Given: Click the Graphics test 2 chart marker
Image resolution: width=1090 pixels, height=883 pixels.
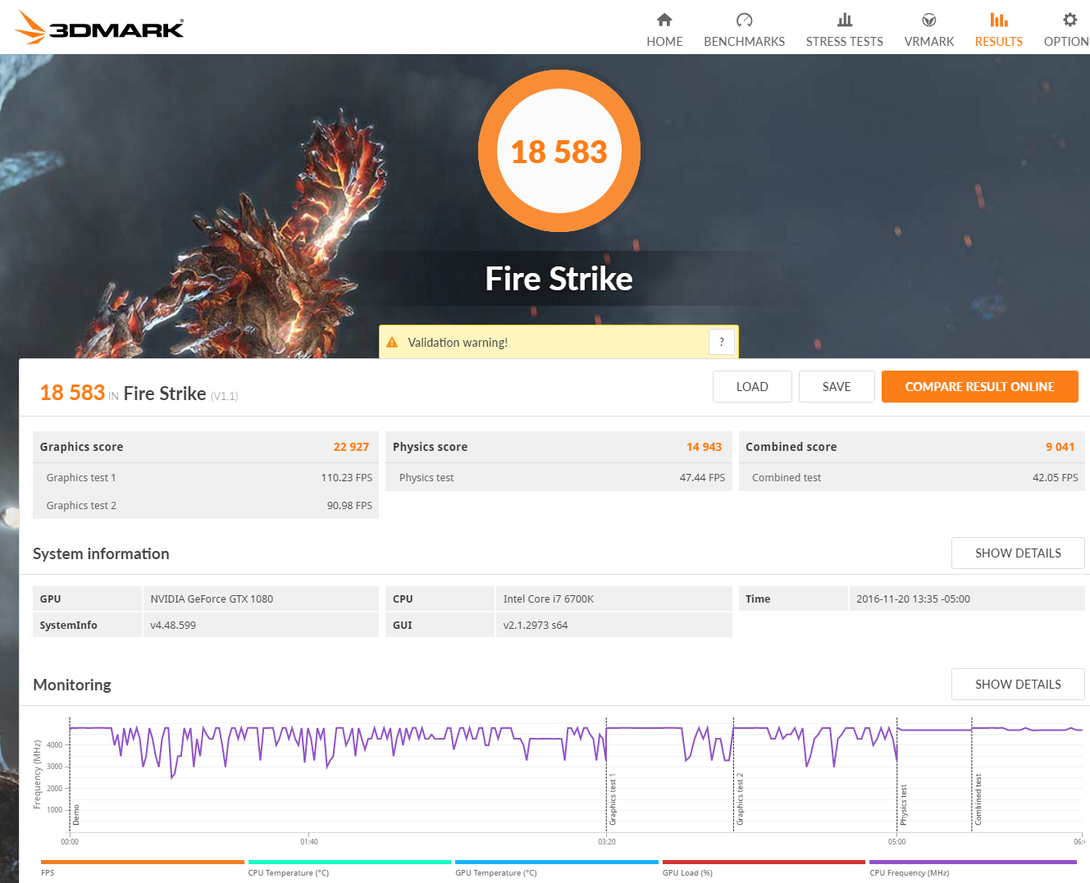Looking at the screenshot, I should point(739,799).
